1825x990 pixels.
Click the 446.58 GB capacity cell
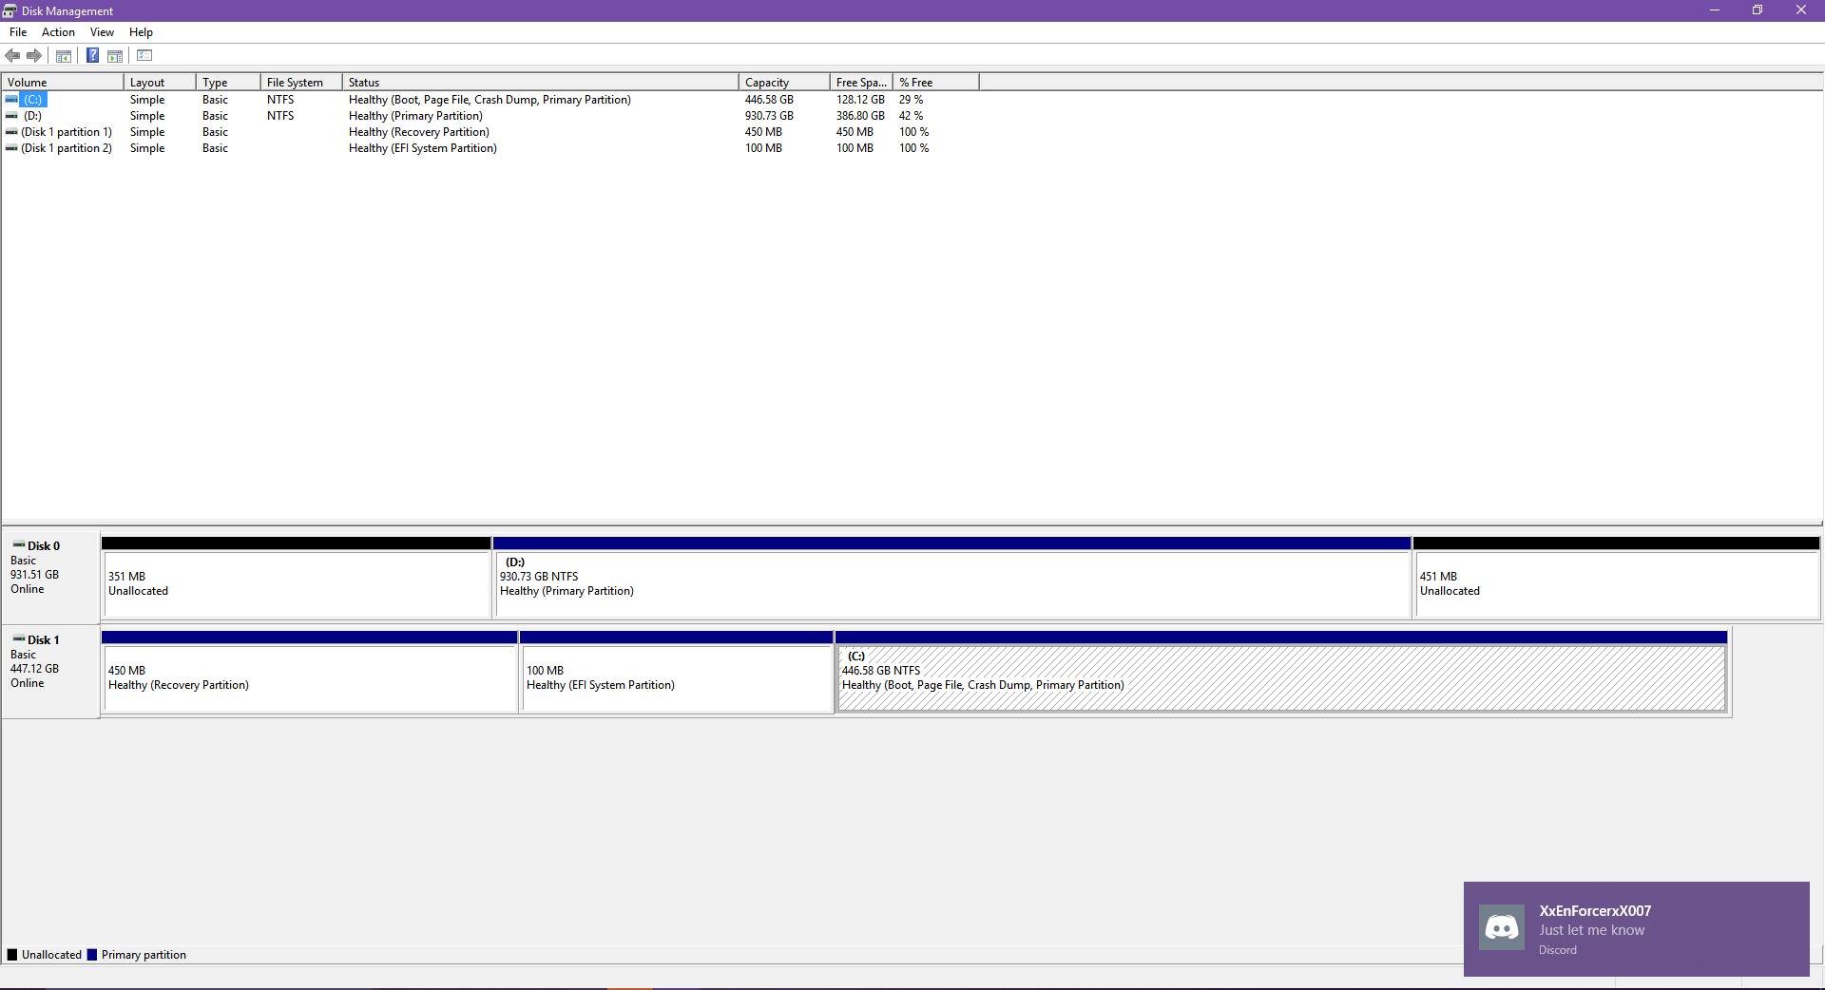click(769, 100)
